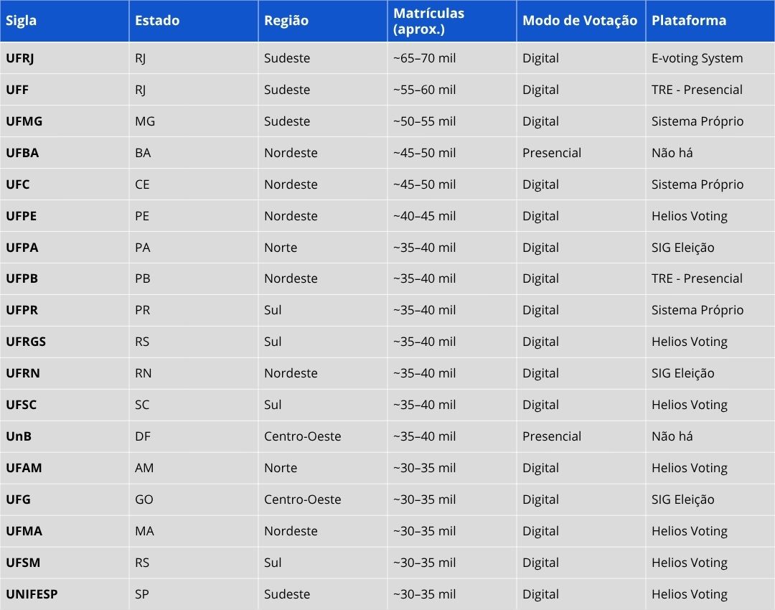Click the UFRJ row label
The height and width of the screenshot is (610, 775).
tap(20, 58)
